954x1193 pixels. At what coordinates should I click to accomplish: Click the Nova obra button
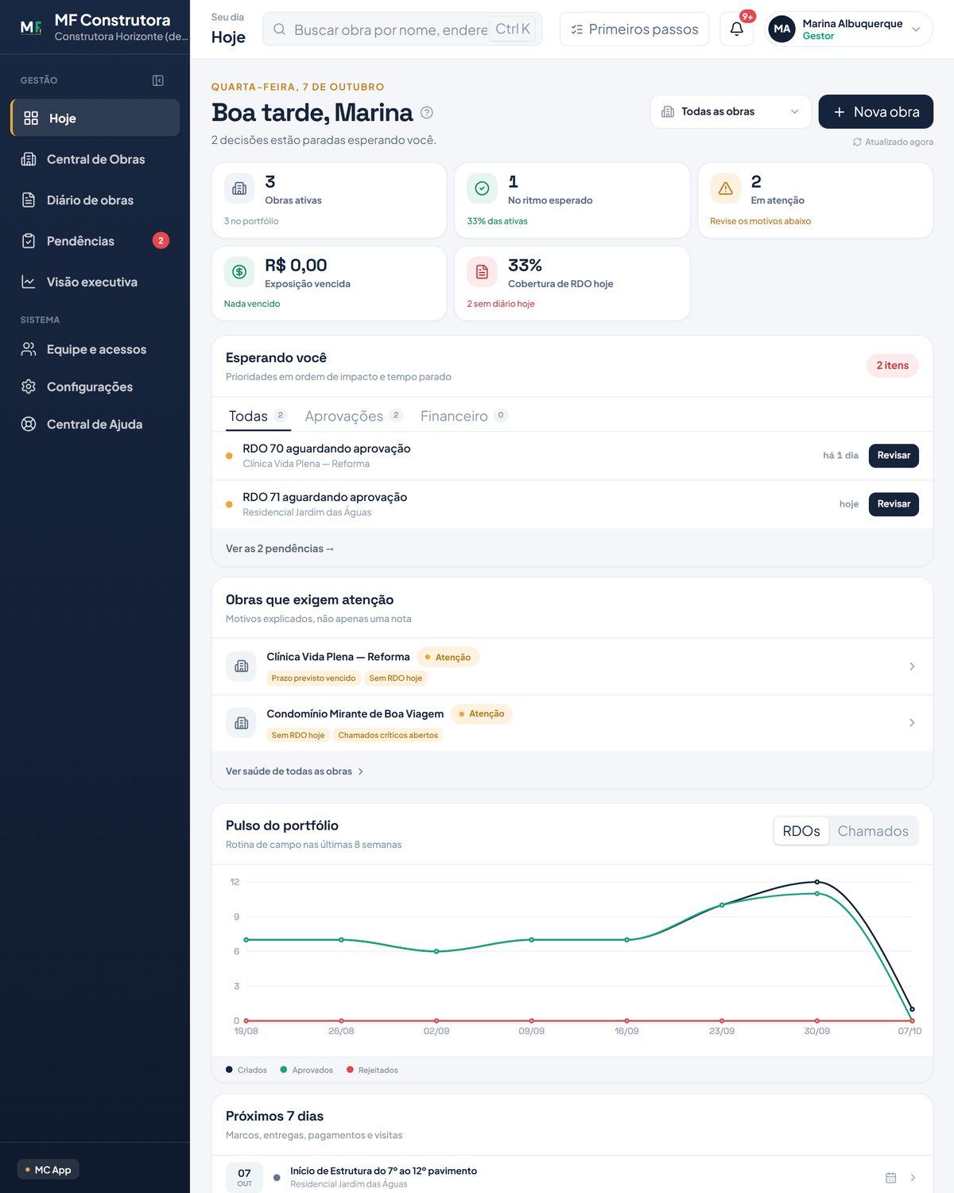pos(876,112)
